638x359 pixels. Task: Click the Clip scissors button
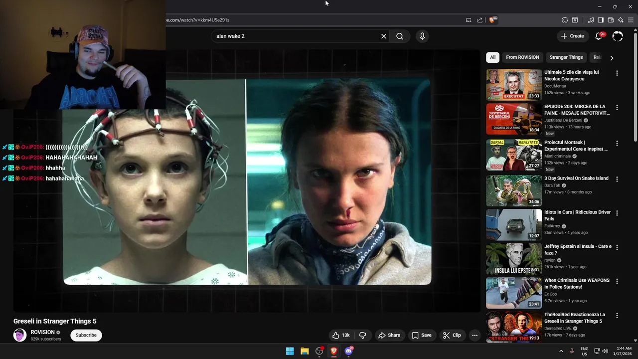coord(452,335)
